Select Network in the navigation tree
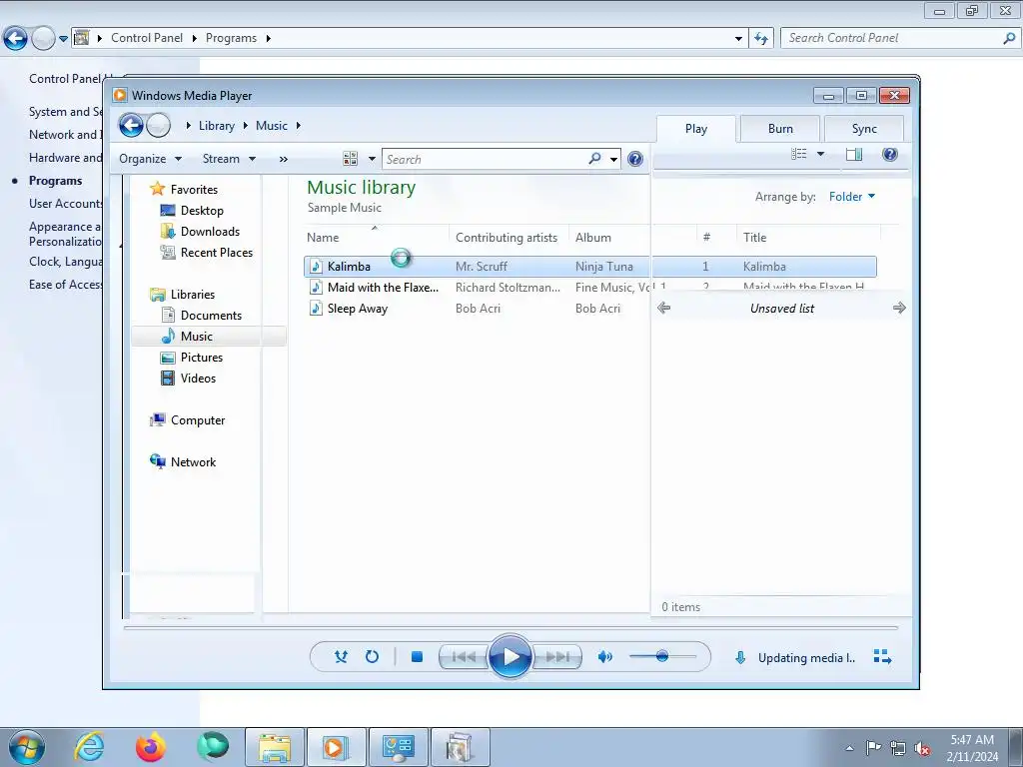 [193, 461]
